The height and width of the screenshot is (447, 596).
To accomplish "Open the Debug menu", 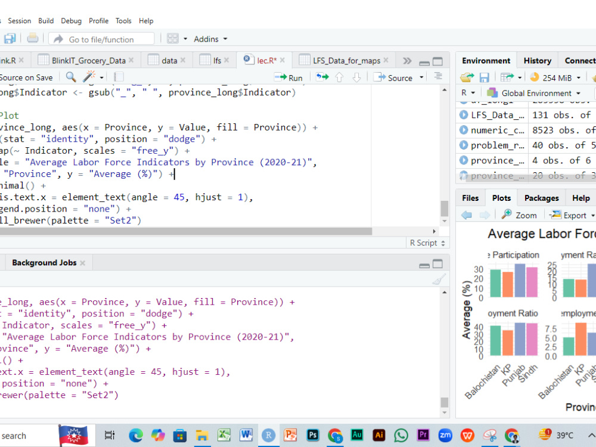I will (71, 21).
